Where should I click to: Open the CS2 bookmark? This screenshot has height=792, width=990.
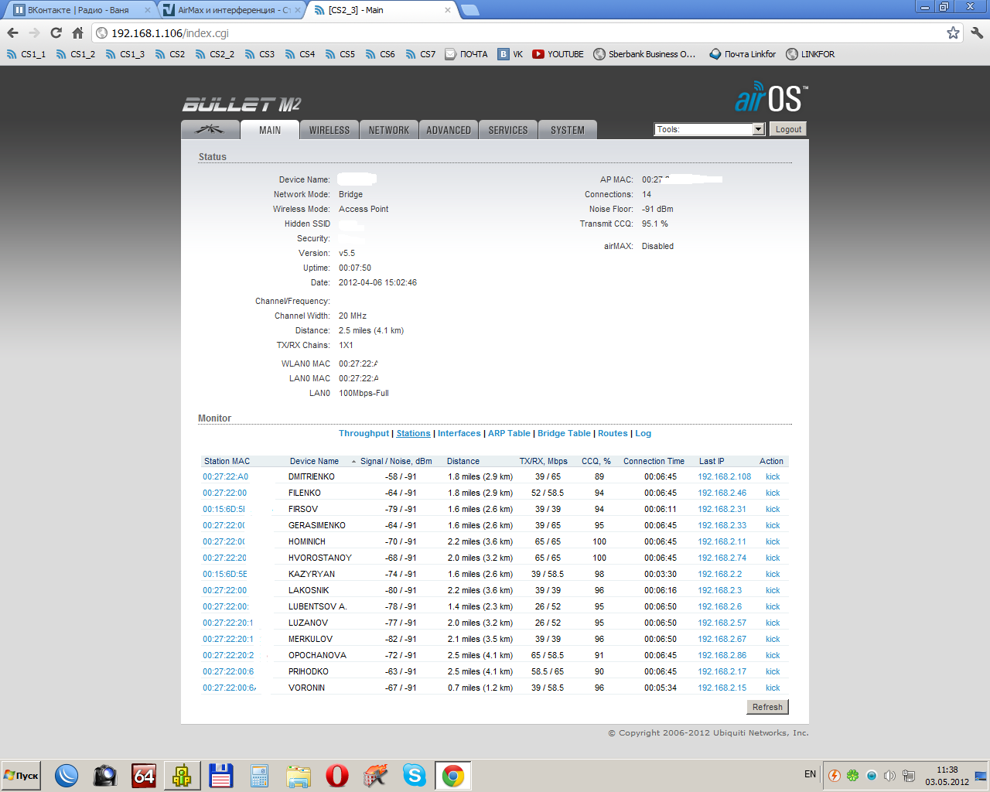point(170,54)
